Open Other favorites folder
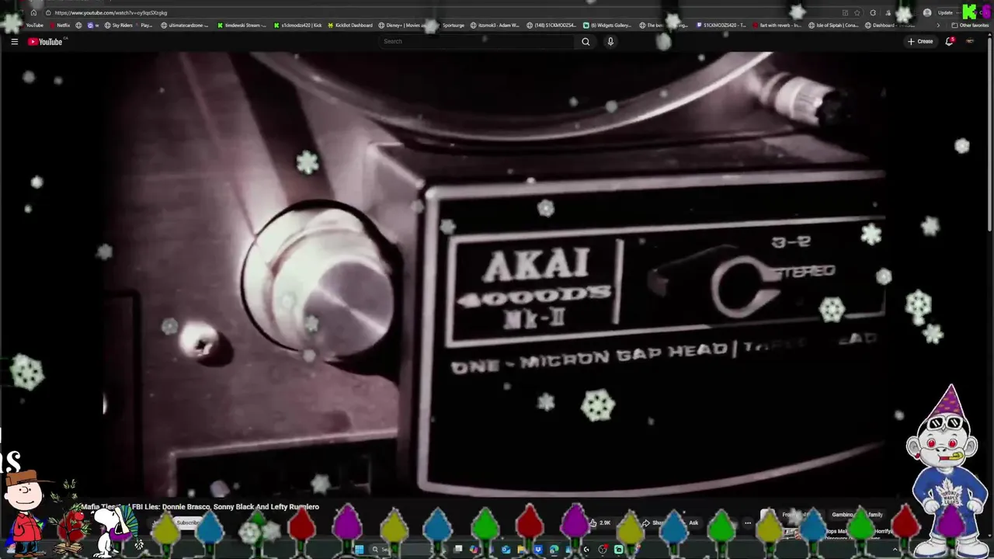 click(x=971, y=25)
